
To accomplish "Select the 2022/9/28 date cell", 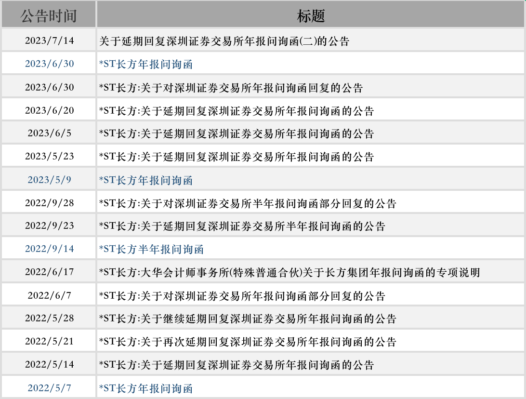I will click(x=49, y=203).
